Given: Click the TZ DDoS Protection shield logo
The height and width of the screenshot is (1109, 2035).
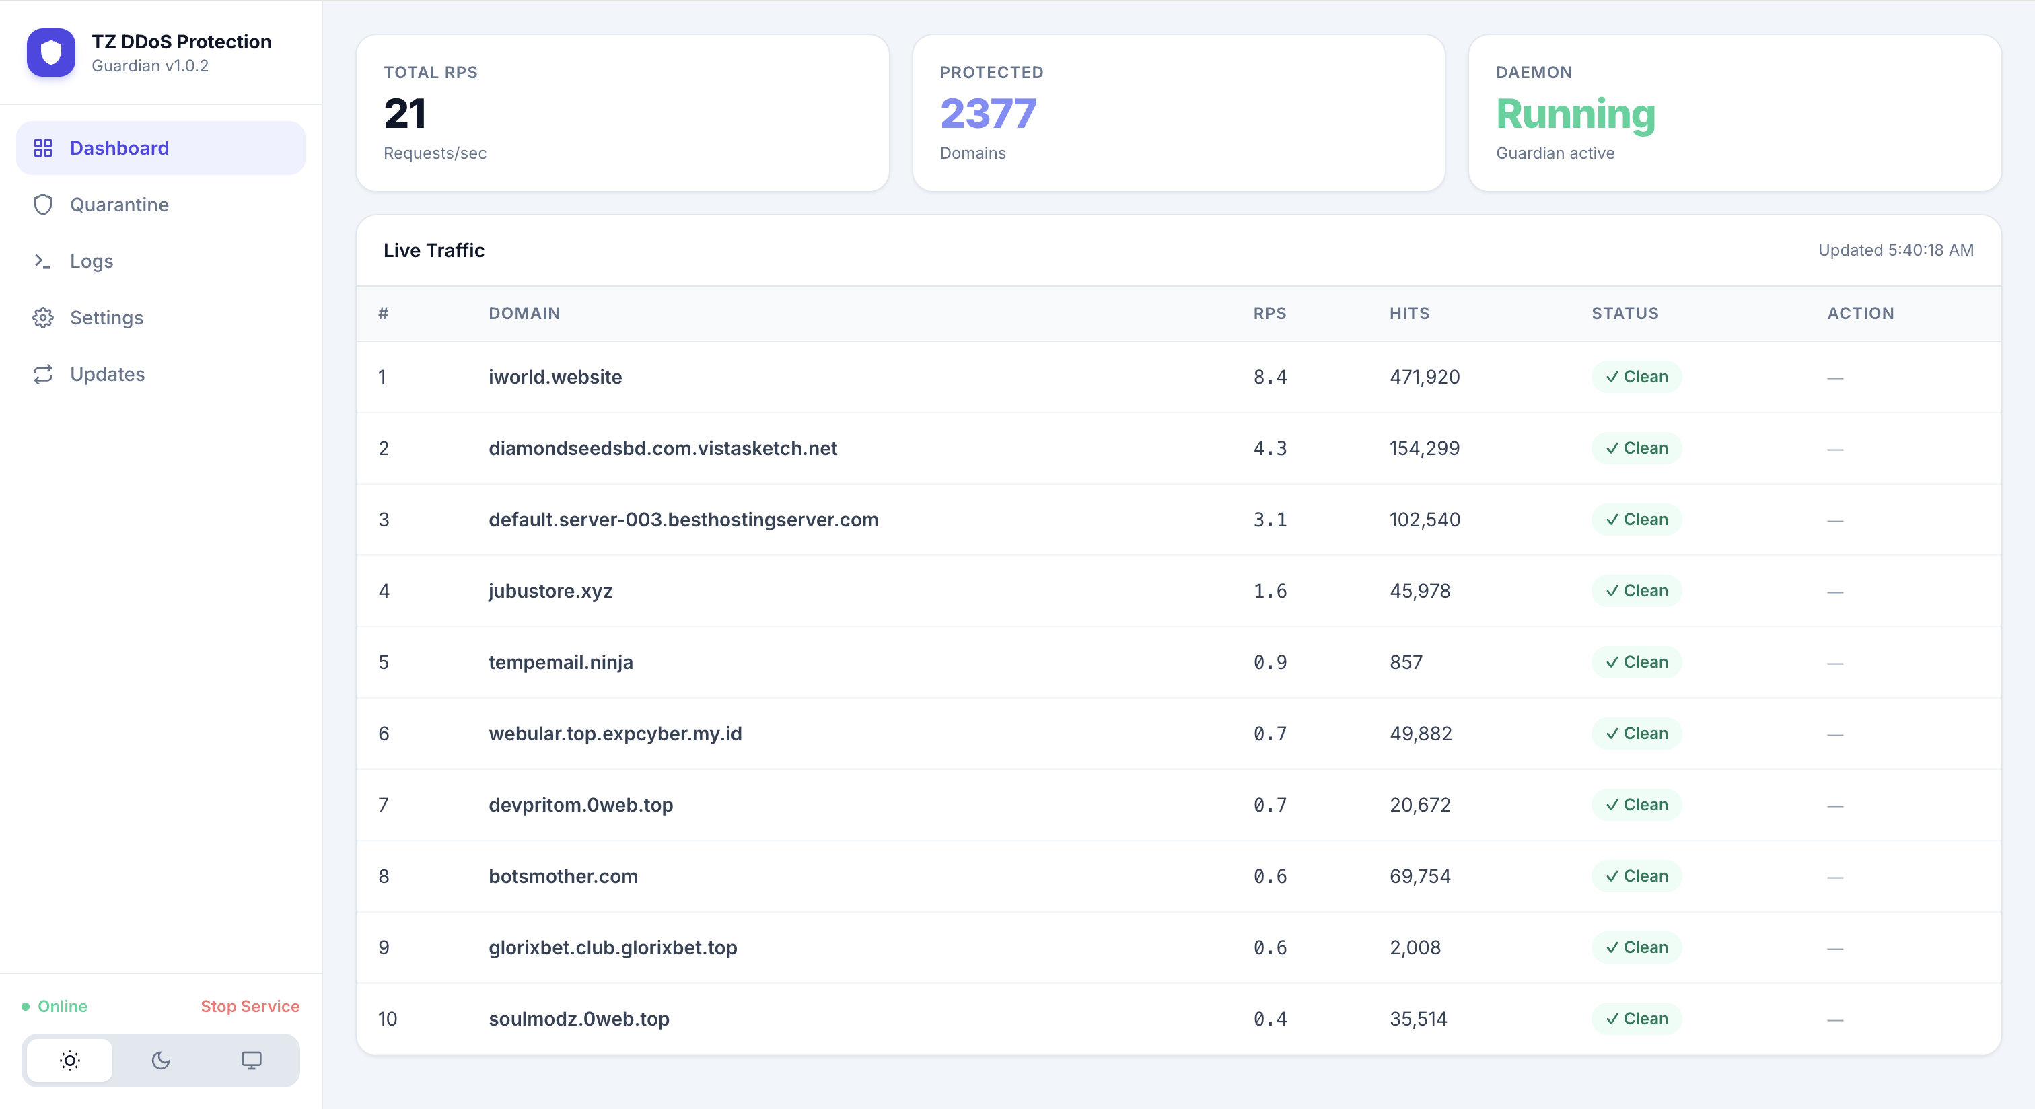Looking at the screenshot, I should (50, 52).
